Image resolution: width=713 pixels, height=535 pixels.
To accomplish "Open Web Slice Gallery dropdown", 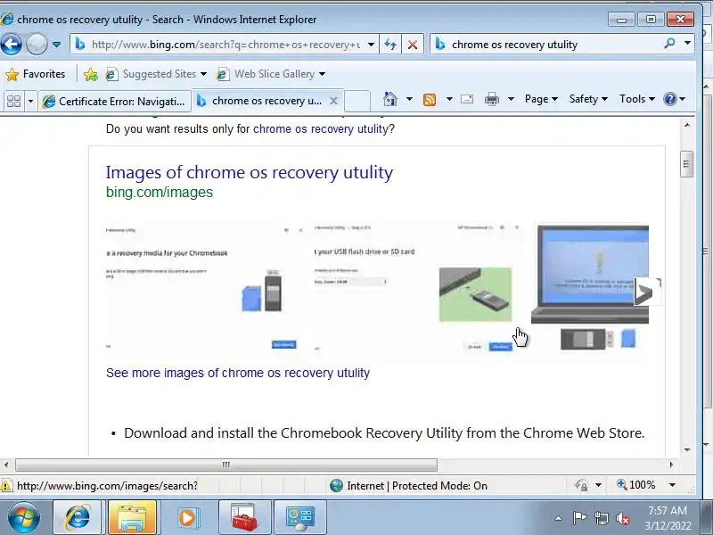I will pyautogui.click(x=271, y=74).
